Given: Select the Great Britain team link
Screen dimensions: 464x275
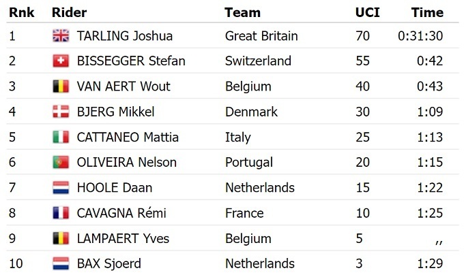Looking at the screenshot, I should click(261, 36).
